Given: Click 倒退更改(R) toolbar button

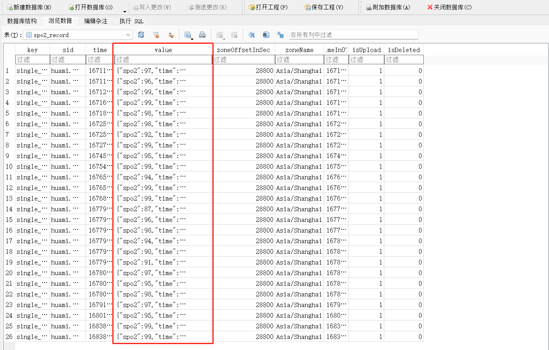Looking at the screenshot, I should [x=207, y=7].
